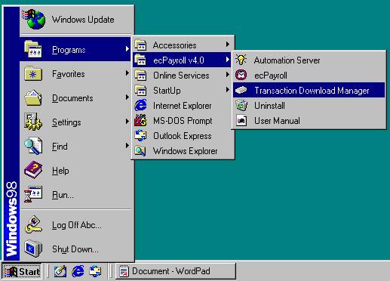The image size is (390, 281).
Task: Select Programs in the Start menu
Action: [x=75, y=49]
